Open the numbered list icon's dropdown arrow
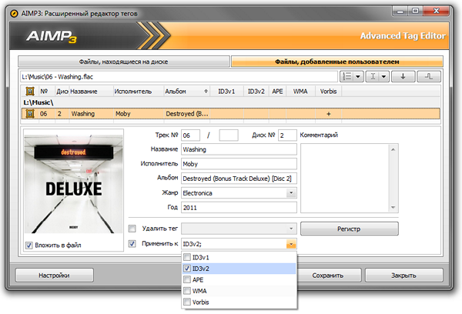The width and height of the screenshot is (462, 314). point(358,77)
